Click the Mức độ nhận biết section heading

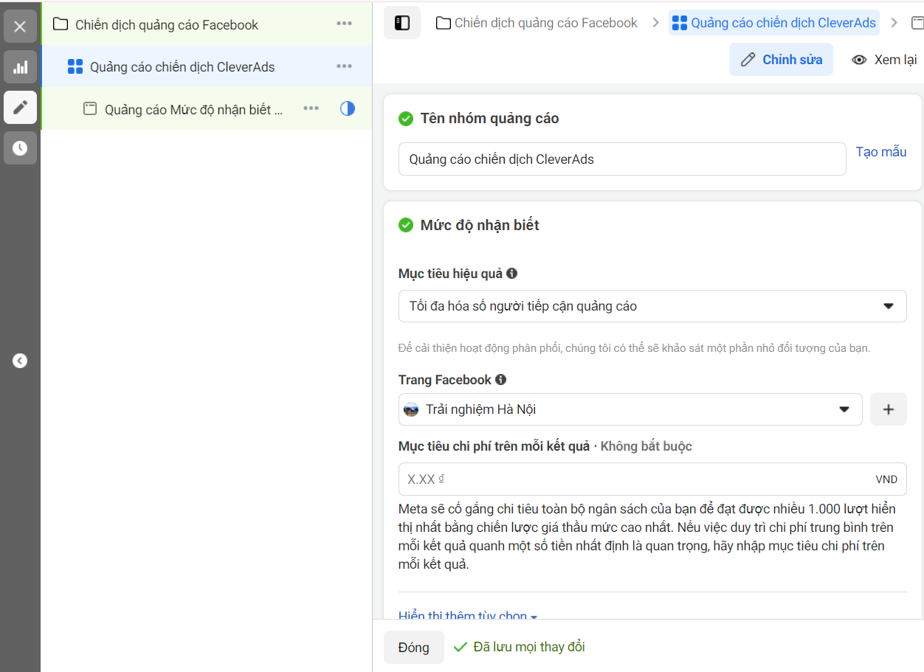[480, 225]
